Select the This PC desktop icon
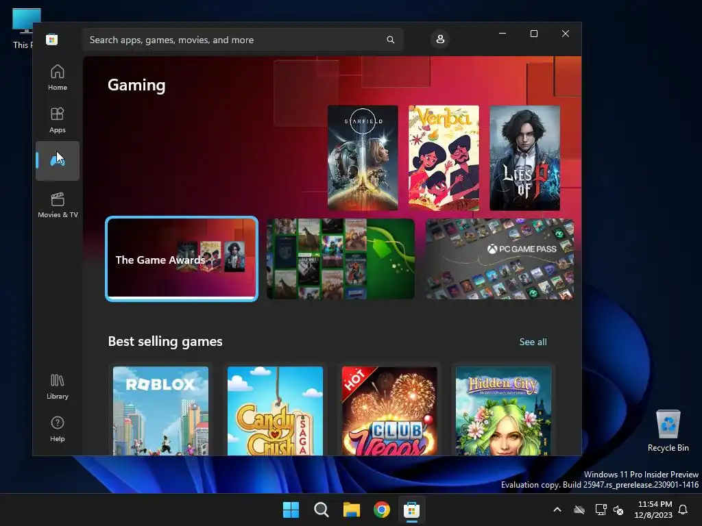This screenshot has width=702, height=526. [x=21, y=29]
